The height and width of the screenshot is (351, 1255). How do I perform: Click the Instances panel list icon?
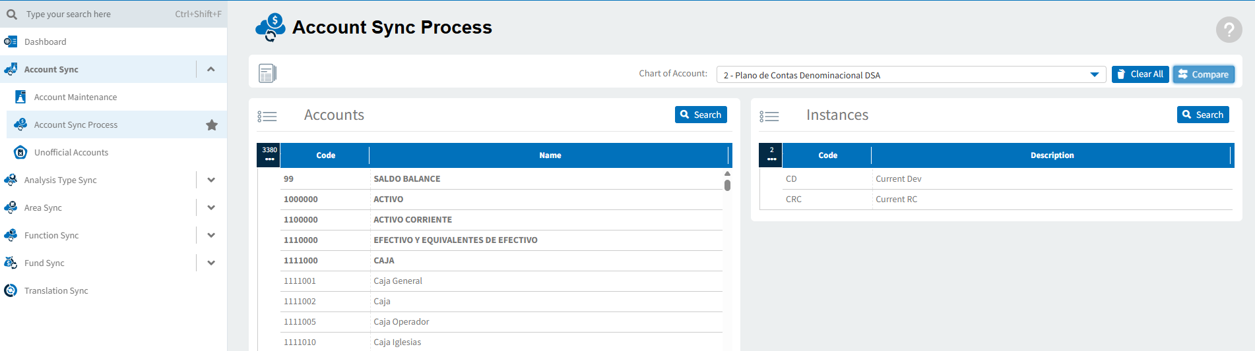769,117
